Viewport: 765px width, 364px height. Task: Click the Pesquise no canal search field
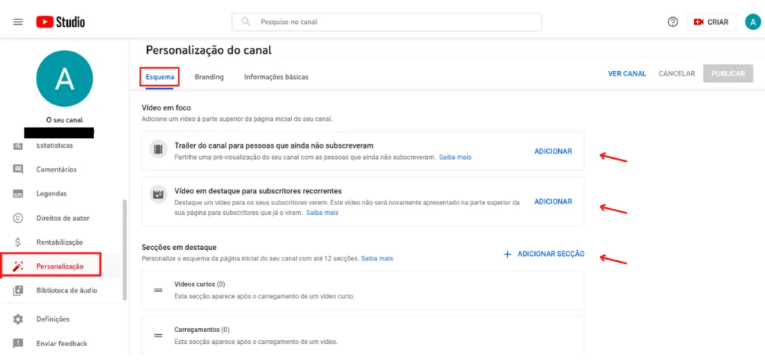386,22
